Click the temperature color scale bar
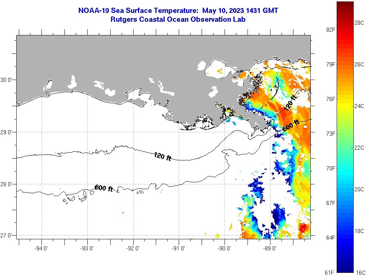The image size is (367, 278). pyautogui.click(x=345, y=137)
